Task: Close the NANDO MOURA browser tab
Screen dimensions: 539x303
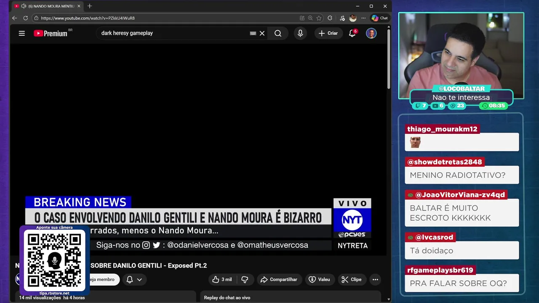Action: point(79,6)
